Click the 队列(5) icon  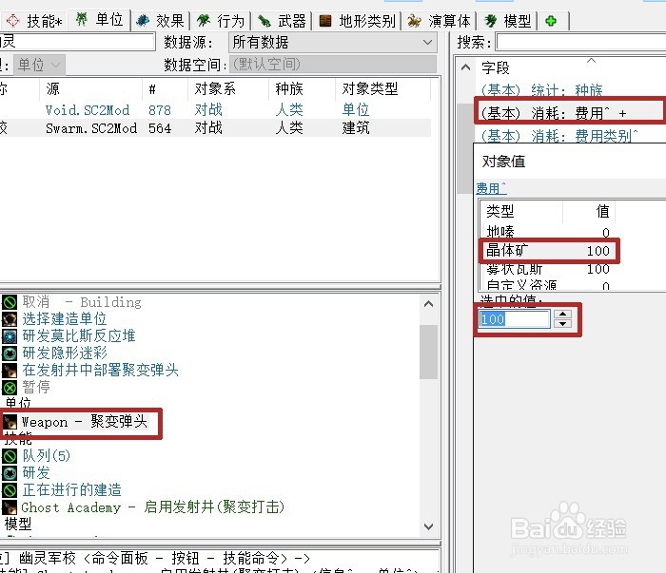[x=10, y=455]
